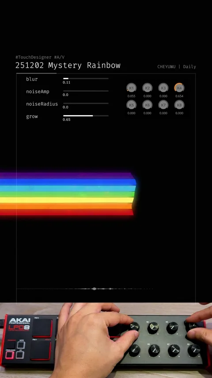
Task: Click the K5 knob indicator
Action: (x=131, y=105)
